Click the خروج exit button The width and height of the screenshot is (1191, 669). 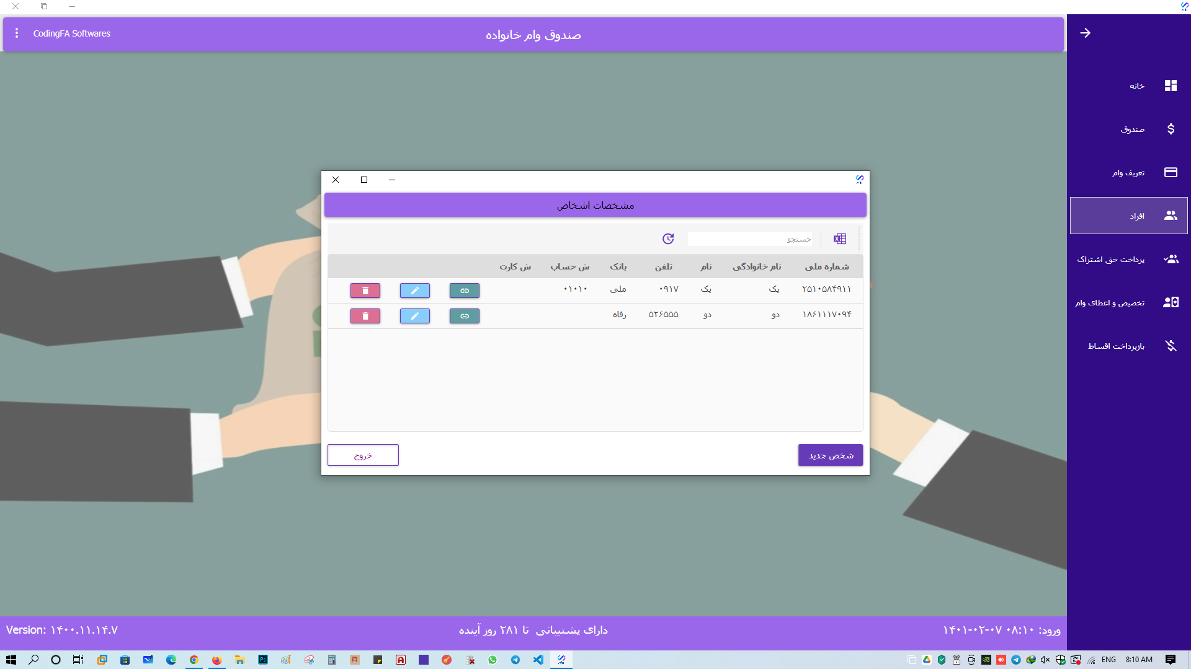(x=363, y=455)
